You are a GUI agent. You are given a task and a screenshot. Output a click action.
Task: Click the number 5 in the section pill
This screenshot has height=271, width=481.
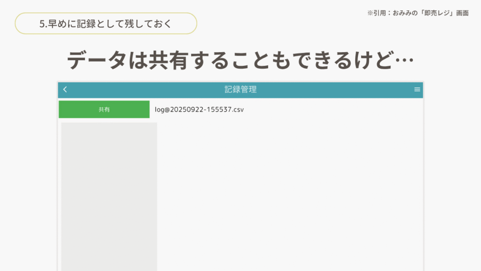click(x=42, y=24)
